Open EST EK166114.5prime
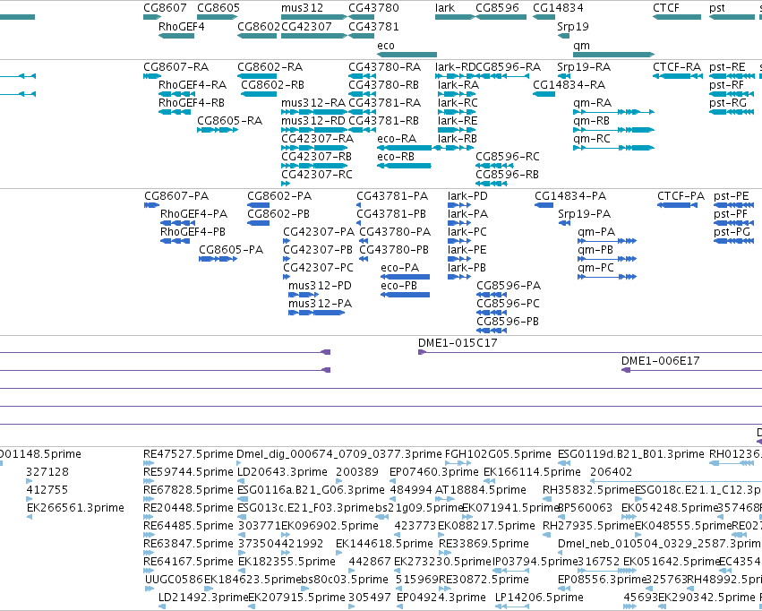Image resolution: width=762 pixels, height=611 pixels. (x=532, y=472)
